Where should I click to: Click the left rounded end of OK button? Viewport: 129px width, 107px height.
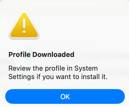(10, 96)
